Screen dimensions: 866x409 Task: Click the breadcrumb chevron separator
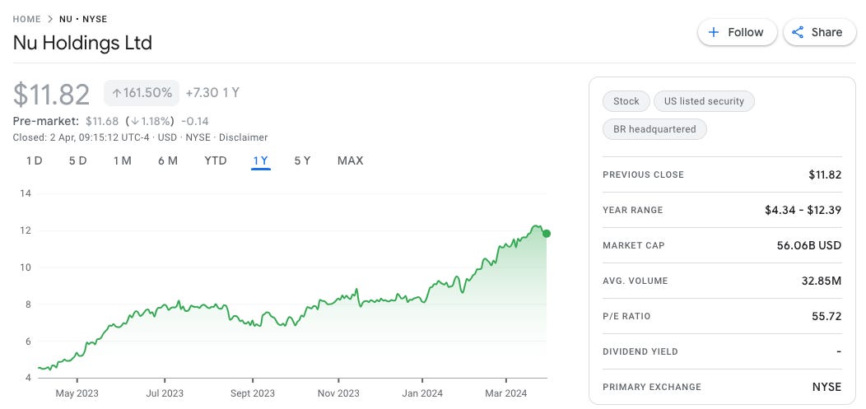tap(50, 19)
